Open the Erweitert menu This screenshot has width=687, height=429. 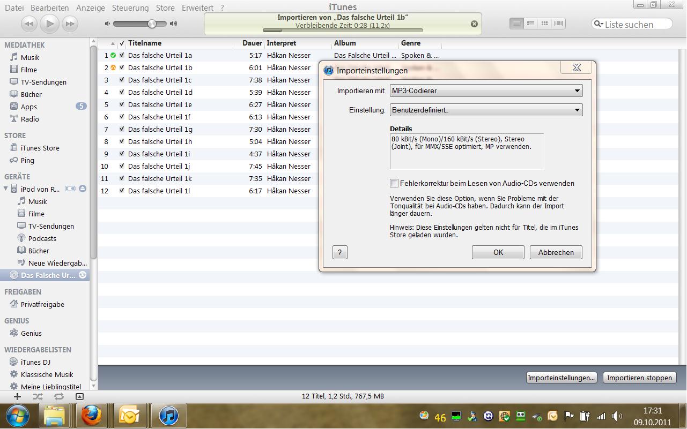[x=197, y=7]
